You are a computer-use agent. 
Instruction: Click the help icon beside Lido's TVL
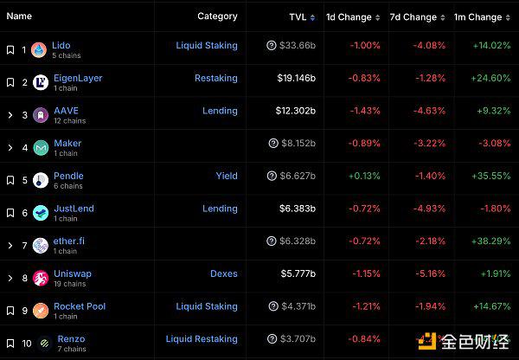(272, 45)
